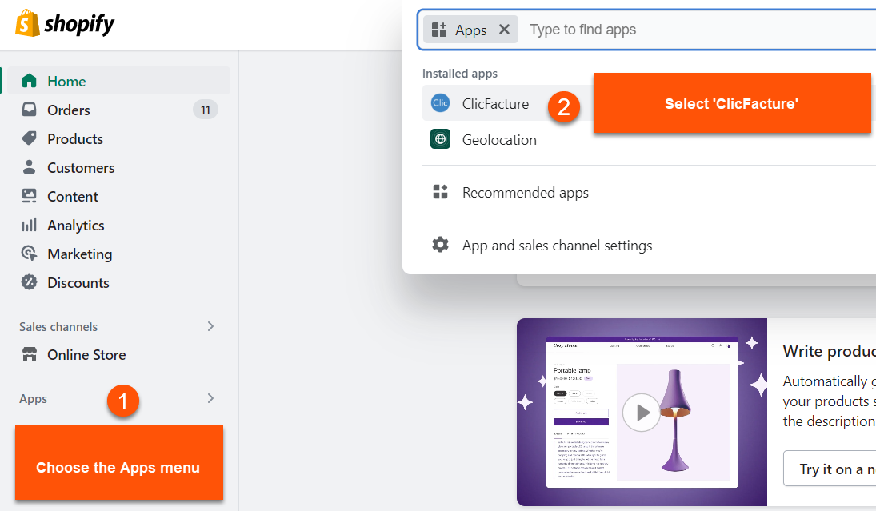This screenshot has width=876, height=511.
Task: Click the Online Store storefront icon
Action: pos(29,354)
